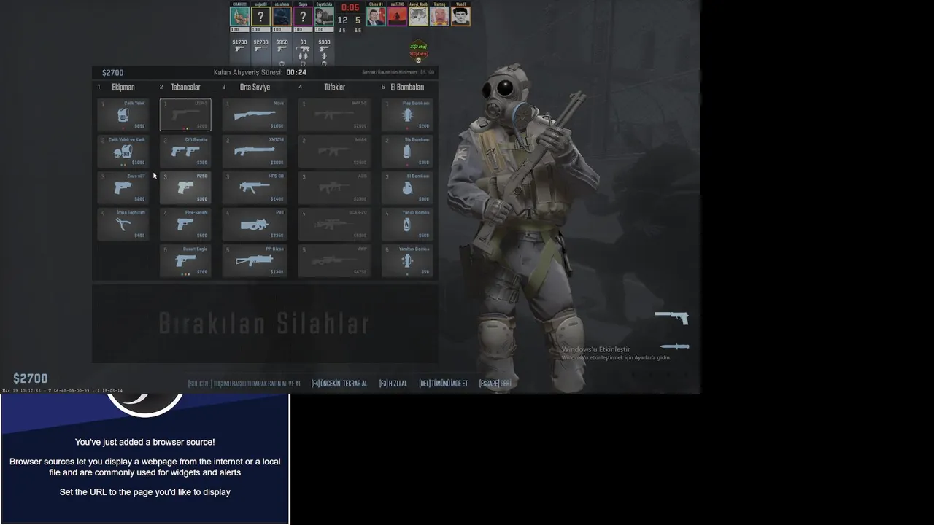Click the China #1 player avatar
The height and width of the screenshot is (525, 934).
[376, 17]
